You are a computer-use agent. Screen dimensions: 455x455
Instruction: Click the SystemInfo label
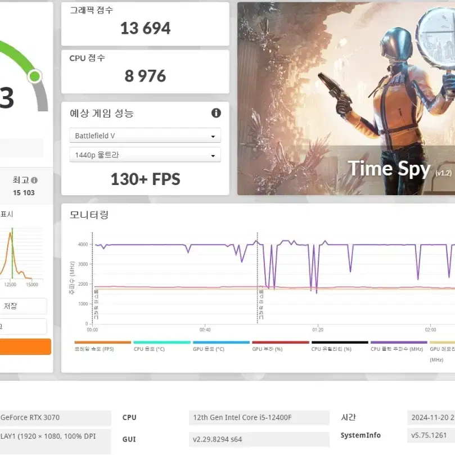361,435
